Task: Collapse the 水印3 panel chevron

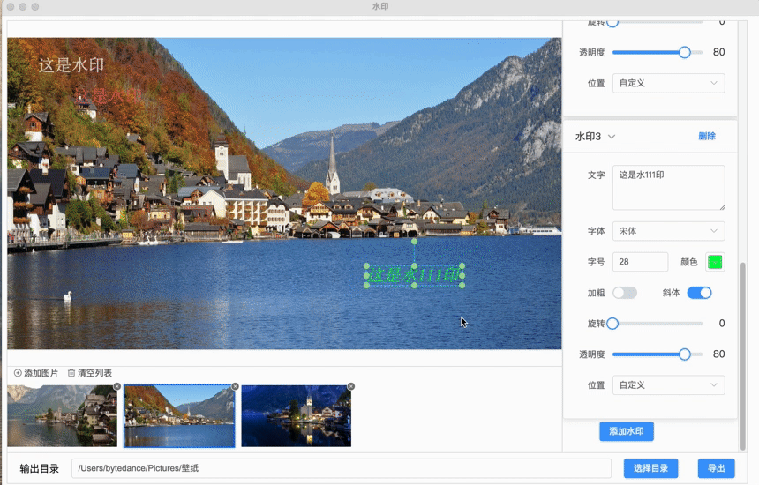Action: 612,137
